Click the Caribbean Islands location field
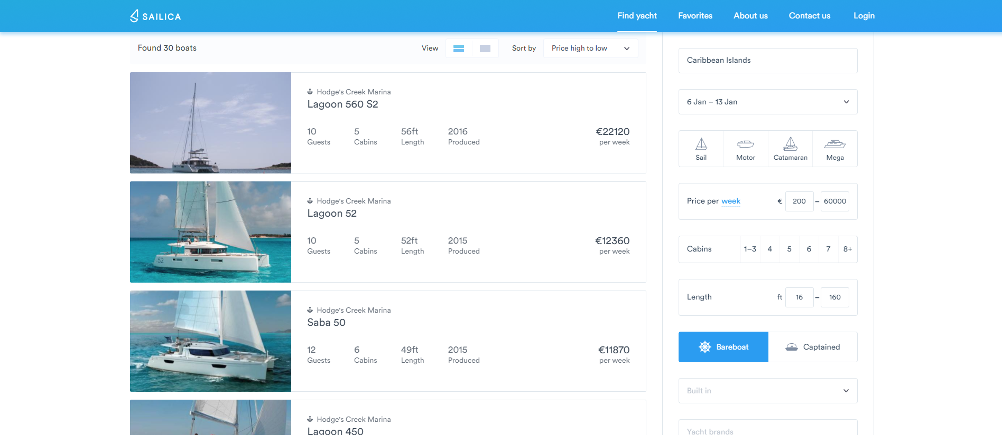The image size is (1002, 435). coord(768,61)
